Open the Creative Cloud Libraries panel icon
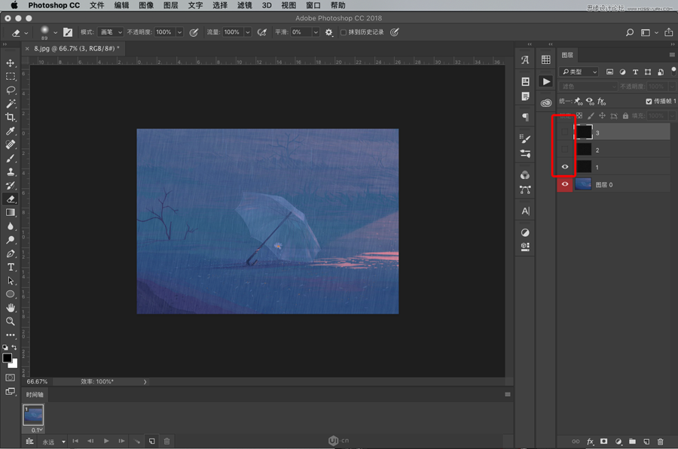The image size is (678, 449). 546,102
